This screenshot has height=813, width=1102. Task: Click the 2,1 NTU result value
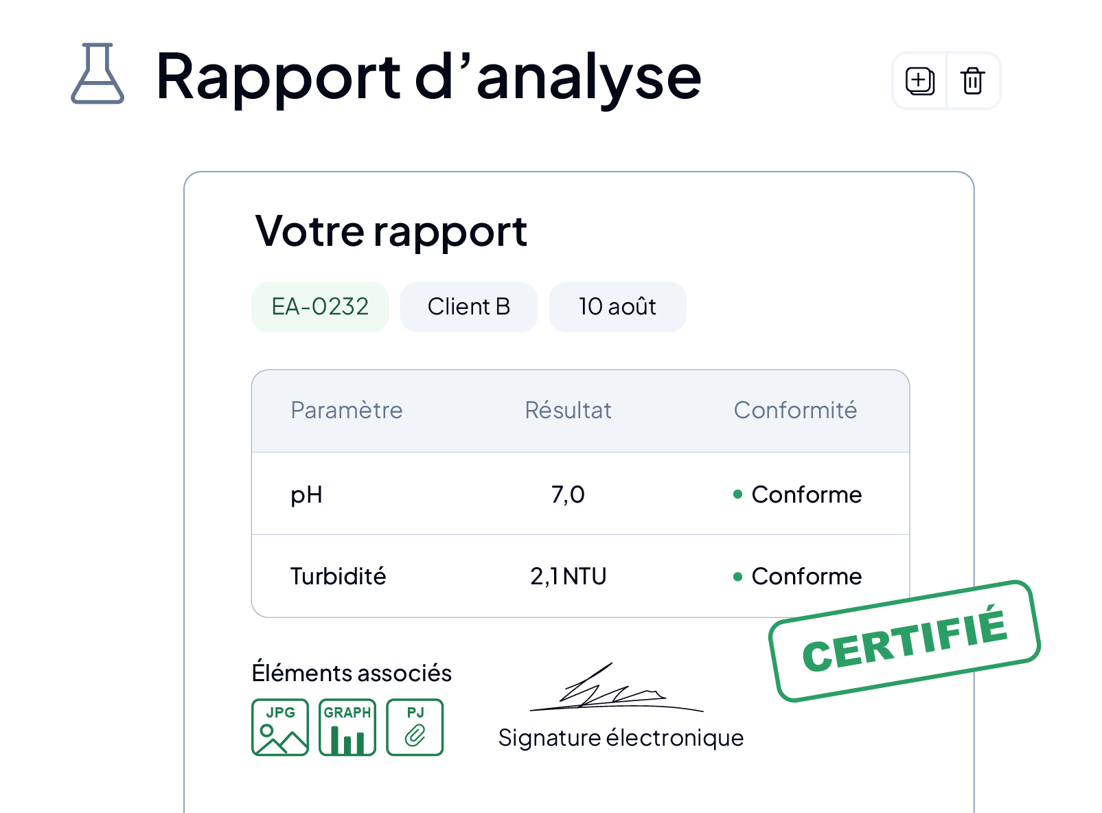568,576
